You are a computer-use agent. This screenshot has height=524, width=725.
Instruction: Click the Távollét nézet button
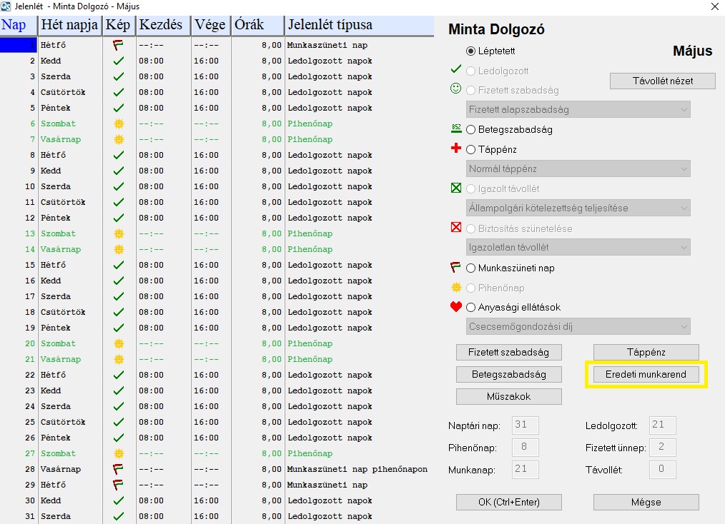coord(662,81)
